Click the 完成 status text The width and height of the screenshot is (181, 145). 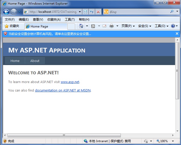pos(11,141)
